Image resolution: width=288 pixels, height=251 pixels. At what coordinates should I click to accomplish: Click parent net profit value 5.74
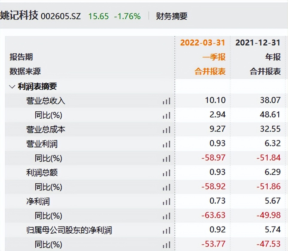tap(272, 229)
